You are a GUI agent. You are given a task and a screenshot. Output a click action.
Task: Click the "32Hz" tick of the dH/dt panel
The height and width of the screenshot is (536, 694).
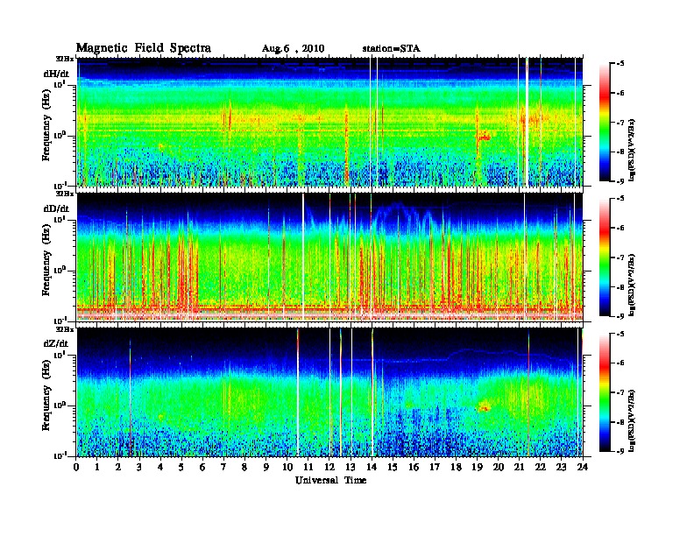point(64,59)
